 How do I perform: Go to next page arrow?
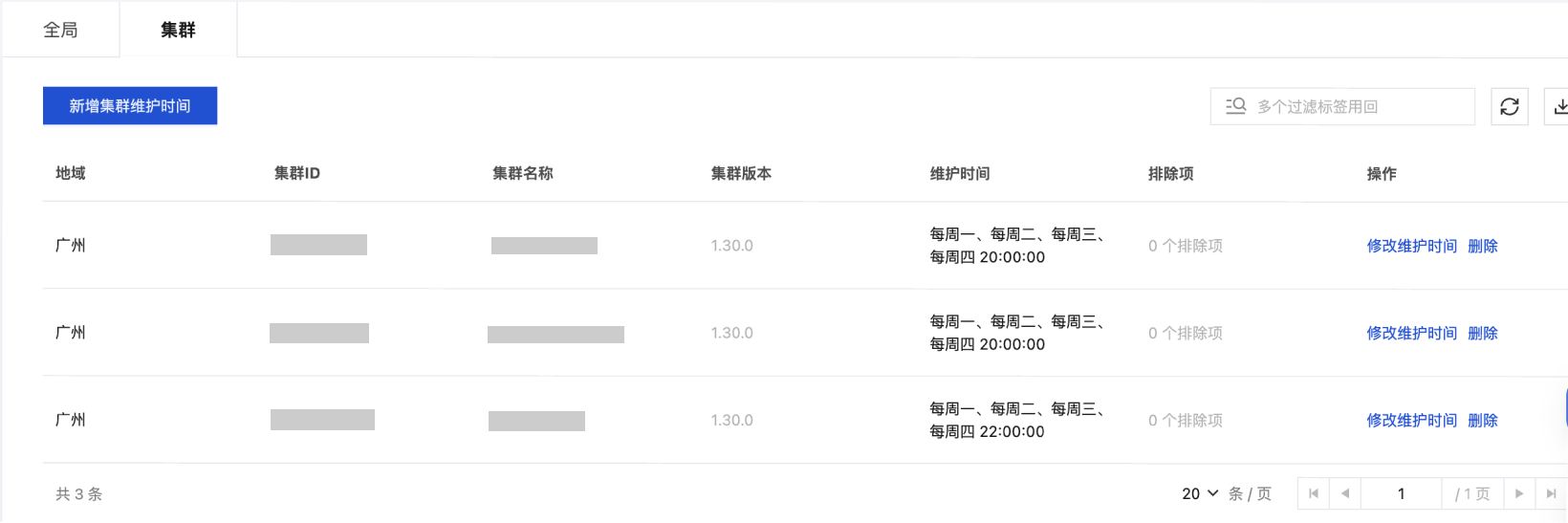(x=1519, y=493)
